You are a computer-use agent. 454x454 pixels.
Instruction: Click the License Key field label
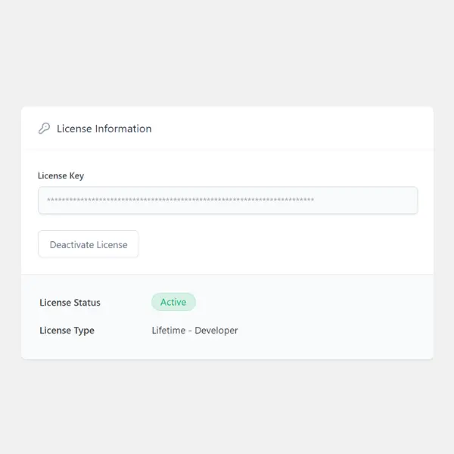61,176
